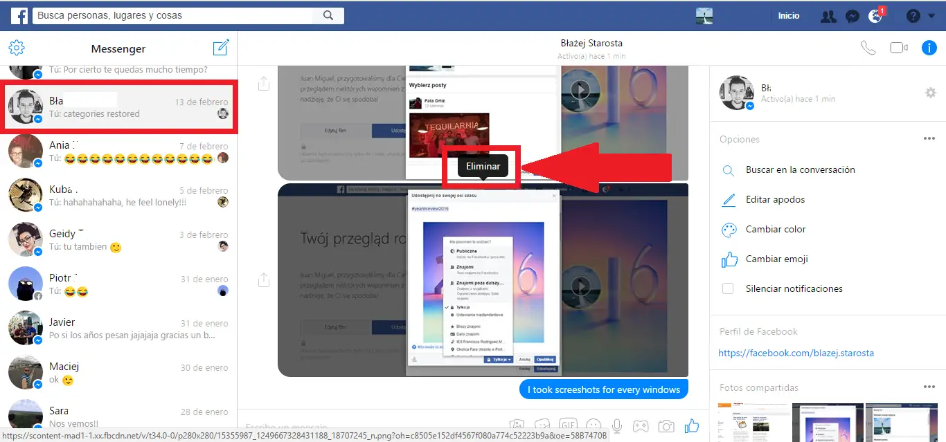Expand the Opciones overflow menu
The height and width of the screenshot is (442, 946).
[929, 138]
